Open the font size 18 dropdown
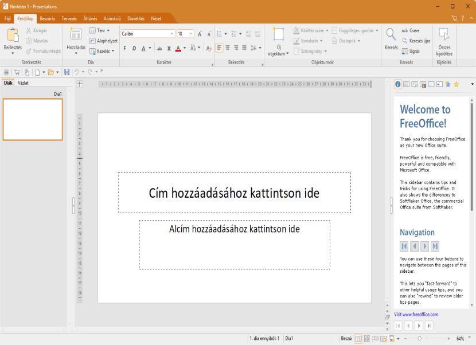Image resolution: width=476 pixels, height=345 pixels. tap(190, 34)
